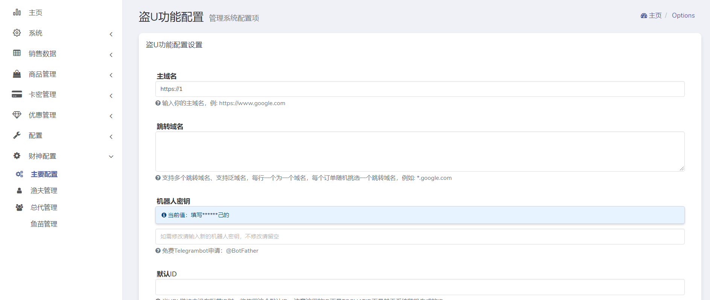Click the gear icon beside 系统

17,33
